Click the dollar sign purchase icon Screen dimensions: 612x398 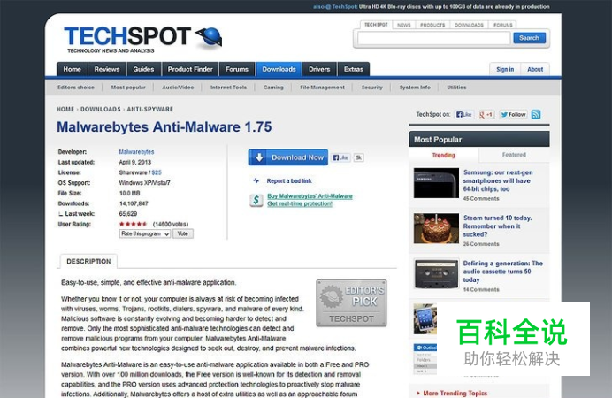256,200
